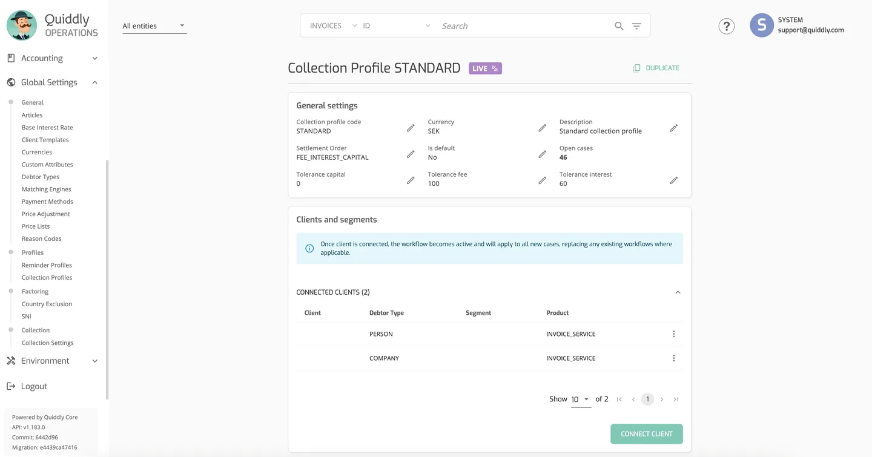Edit the Collection profile code
The height and width of the screenshot is (457, 872).
click(x=411, y=128)
